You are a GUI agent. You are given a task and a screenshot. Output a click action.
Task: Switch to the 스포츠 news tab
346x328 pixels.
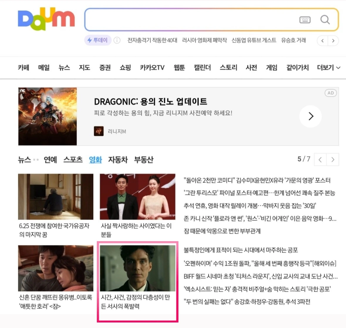click(73, 160)
